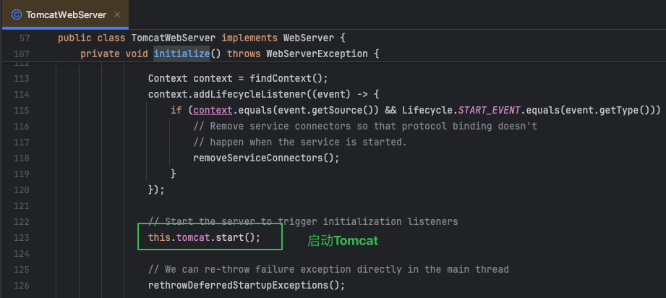Click the green 启动Tomcat annotation text
666x298 pixels.
[x=343, y=239]
